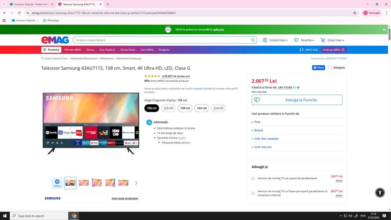Image resolution: width=391 pixels, height=220 pixels.
Task: Select the 138 cm display size
Action: (x=185, y=108)
